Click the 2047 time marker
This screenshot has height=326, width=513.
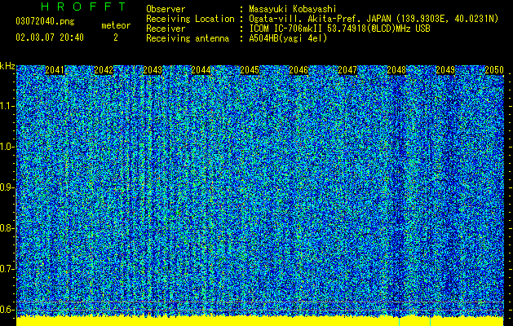pos(347,70)
